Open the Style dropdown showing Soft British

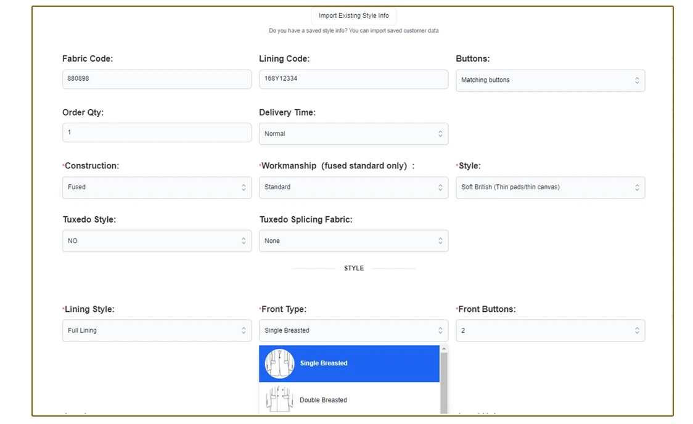pyautogui.click(x=550, y=187)
